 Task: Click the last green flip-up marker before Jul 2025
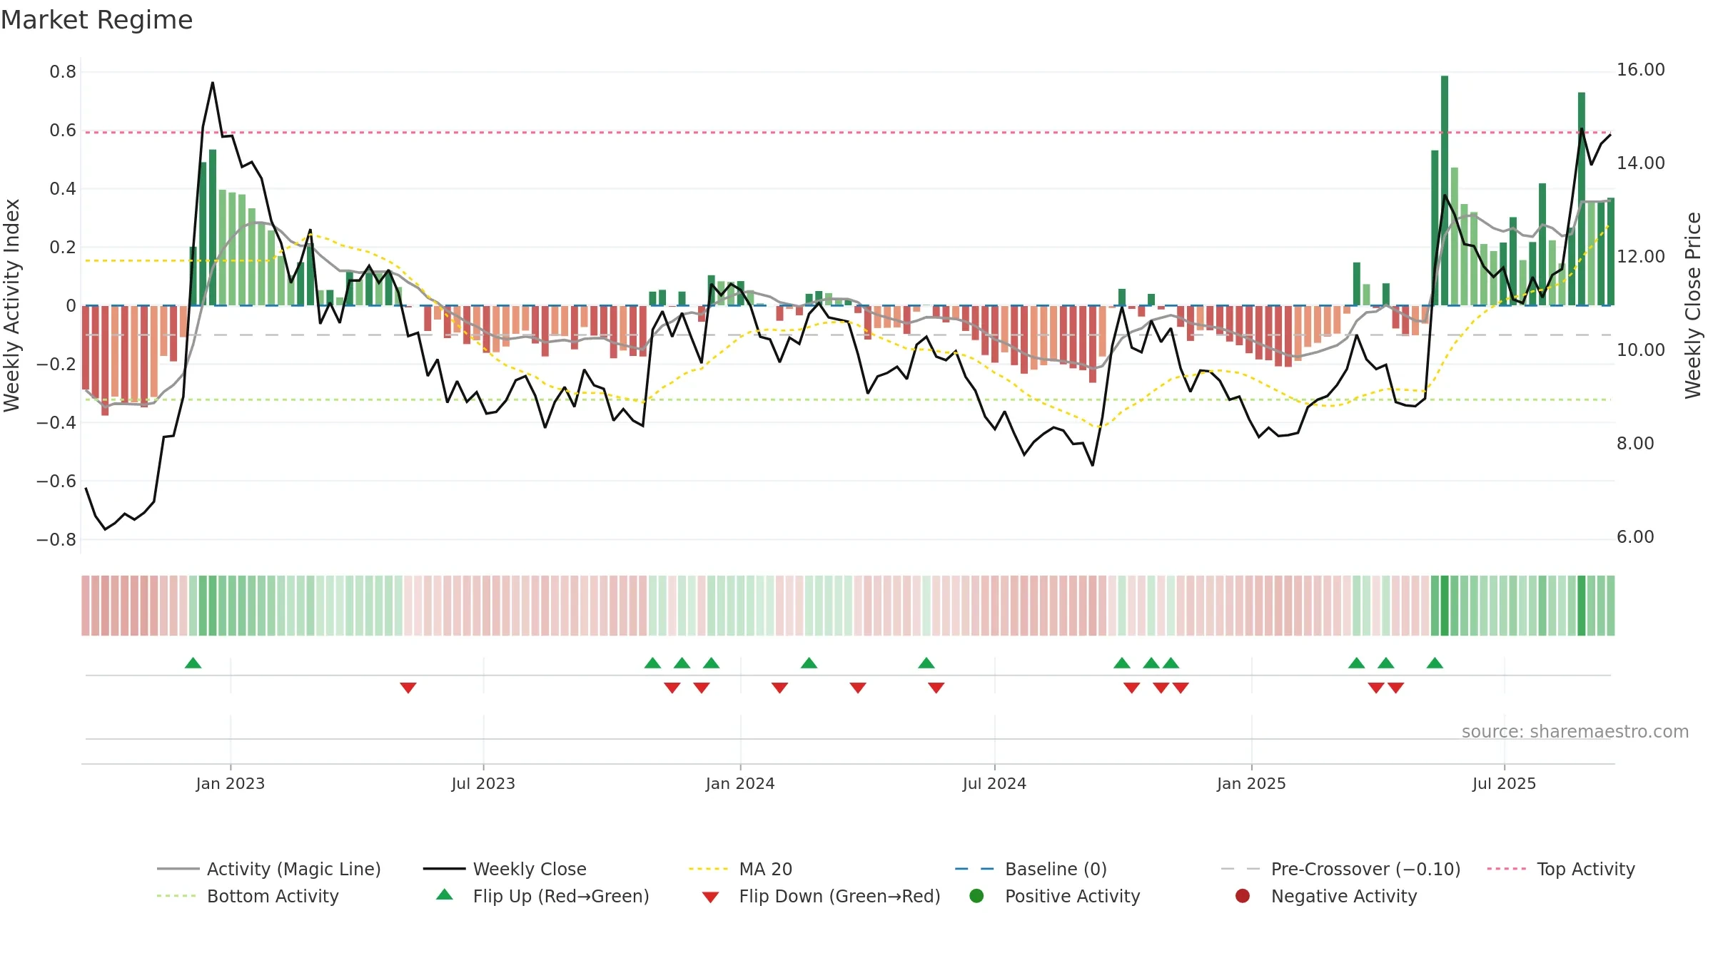1435,663
